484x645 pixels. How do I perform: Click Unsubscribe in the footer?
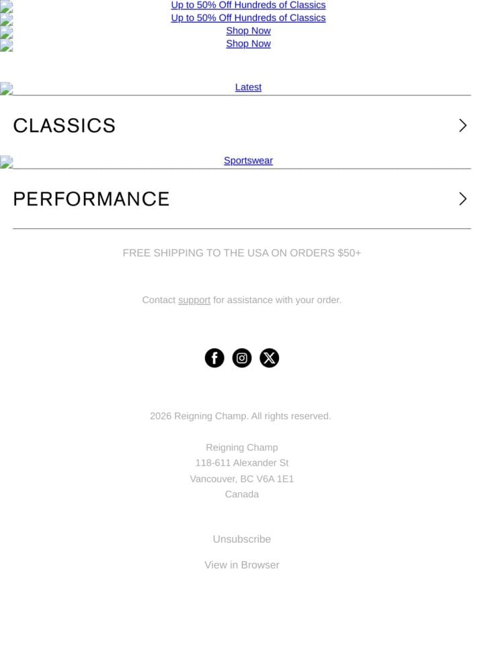(x=242, y=540)
